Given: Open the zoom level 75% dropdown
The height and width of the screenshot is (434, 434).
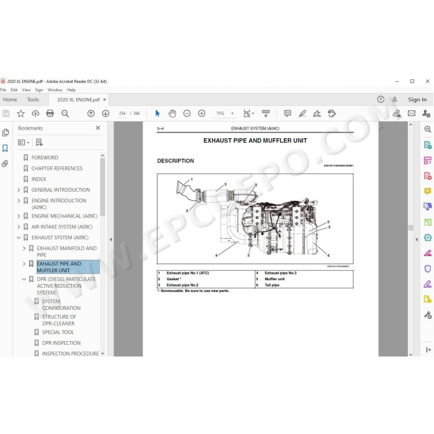Looking at the screenshot, I should pyautogui.click(x=232, y=113).
